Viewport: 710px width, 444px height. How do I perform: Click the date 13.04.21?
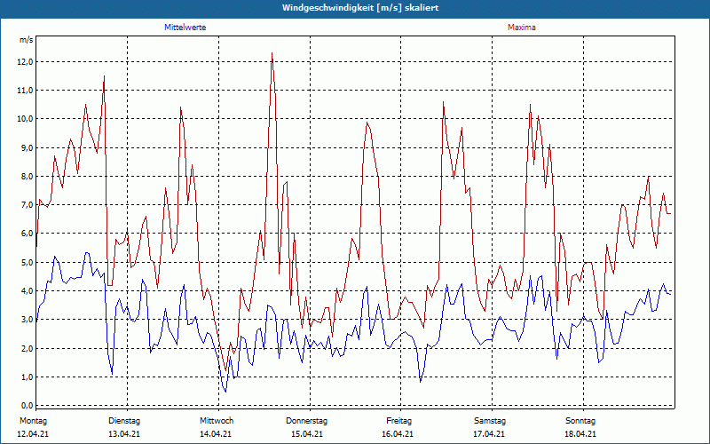click(124, 434)
